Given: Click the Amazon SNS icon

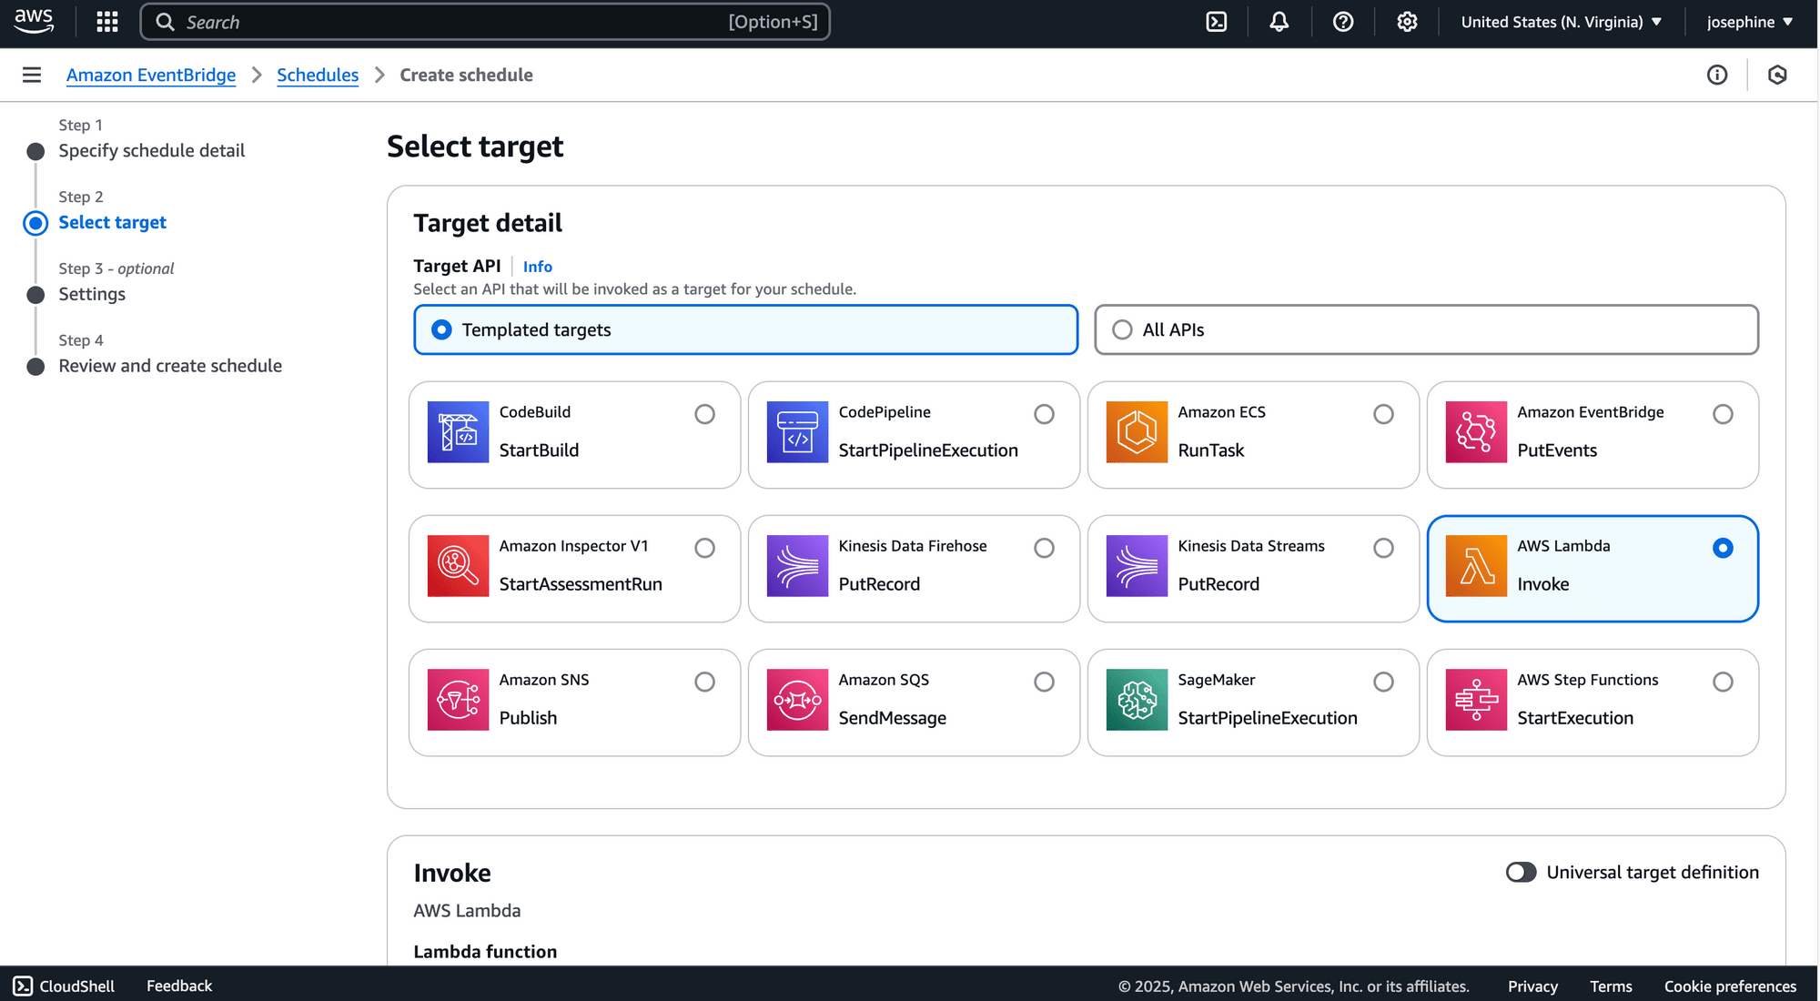Looking at the screenshot, I should point(458,700).
